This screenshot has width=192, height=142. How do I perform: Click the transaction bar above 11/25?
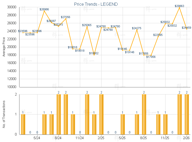tap(165, 124)
